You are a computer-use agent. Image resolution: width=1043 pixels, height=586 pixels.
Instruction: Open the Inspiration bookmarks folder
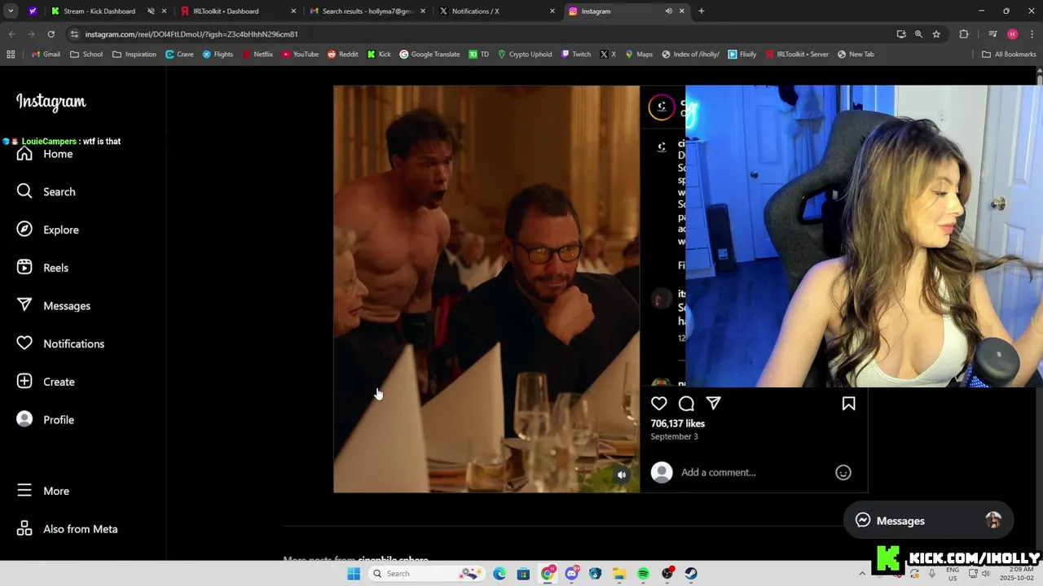coord(134,55)
